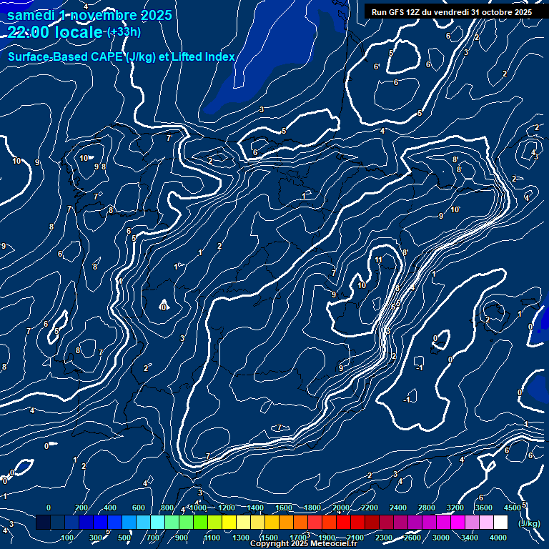Click the pale pink legend swatch
Viewport: 549px width, 549px height.
coord(486,522)
